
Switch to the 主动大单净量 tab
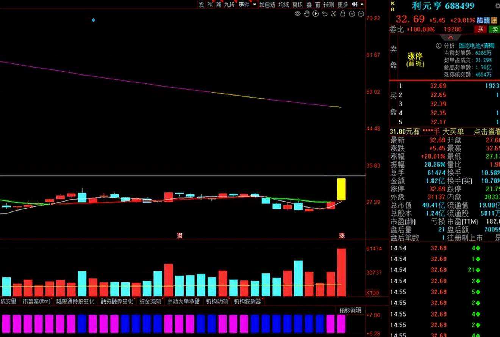[183, 301]
